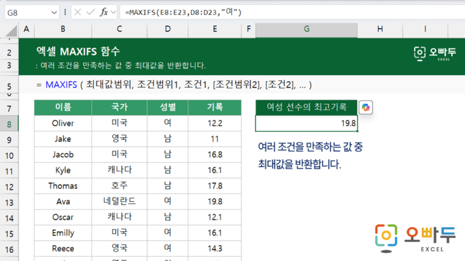This screenshot has height=261, width=465.
Task: Select cell with name Emilly
Action: point(63,233)
